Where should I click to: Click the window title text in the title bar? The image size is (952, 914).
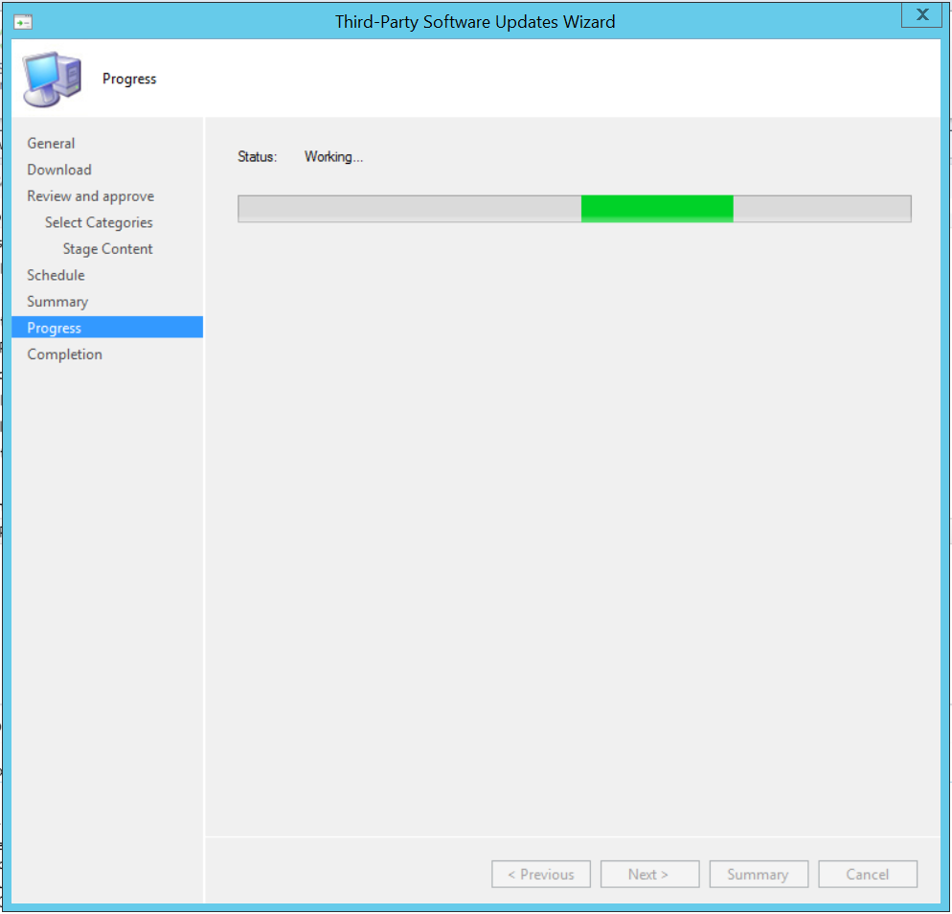[475, 21]
